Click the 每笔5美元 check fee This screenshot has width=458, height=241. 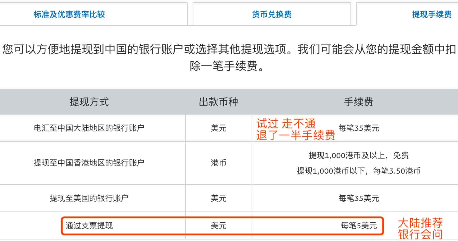point(359,225)
